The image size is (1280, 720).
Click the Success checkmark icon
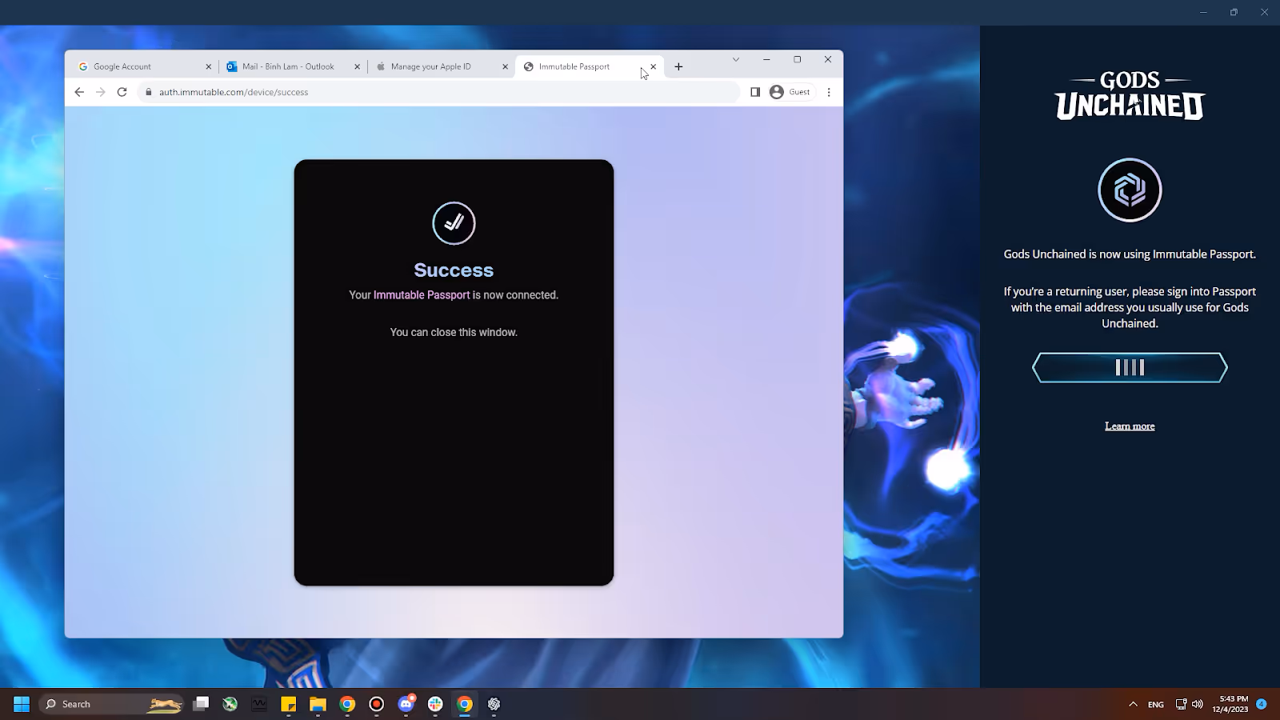pos(454,223)
